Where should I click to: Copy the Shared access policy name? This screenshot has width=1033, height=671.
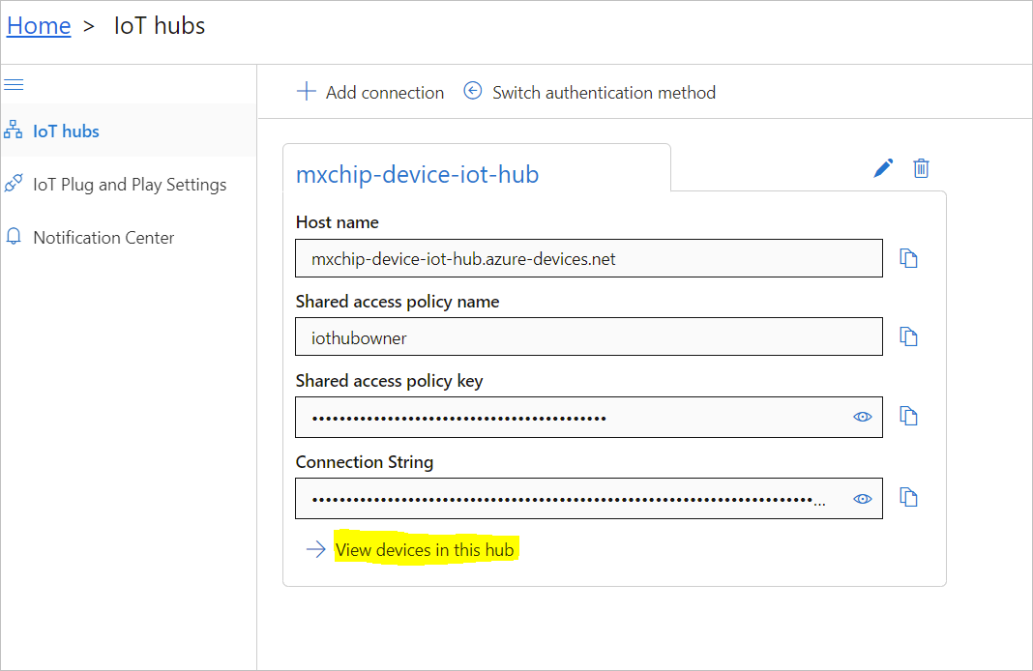coord(909,336)
